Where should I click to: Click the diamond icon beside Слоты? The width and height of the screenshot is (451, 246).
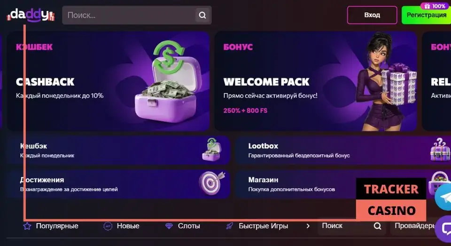click(169, 226)
